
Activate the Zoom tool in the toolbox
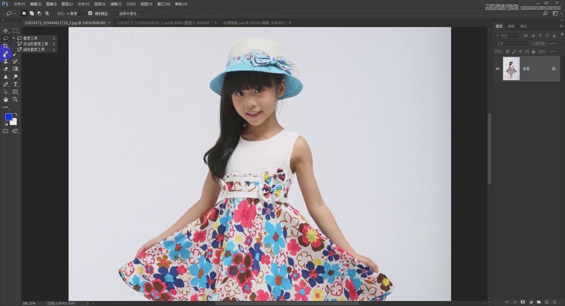pos(15,99)
